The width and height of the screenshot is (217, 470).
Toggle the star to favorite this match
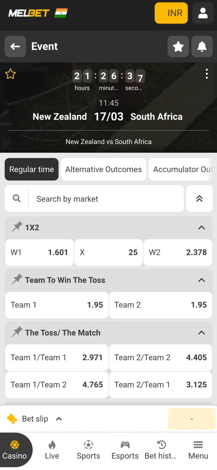click(x=10, y=74)
